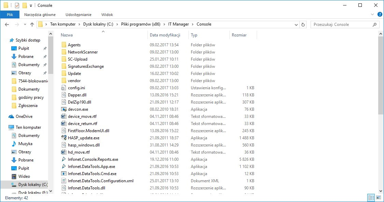Click the devcon.exe application icon
Image resolution: width=384 pixels, height=202 pixels.
coord(64,109)
